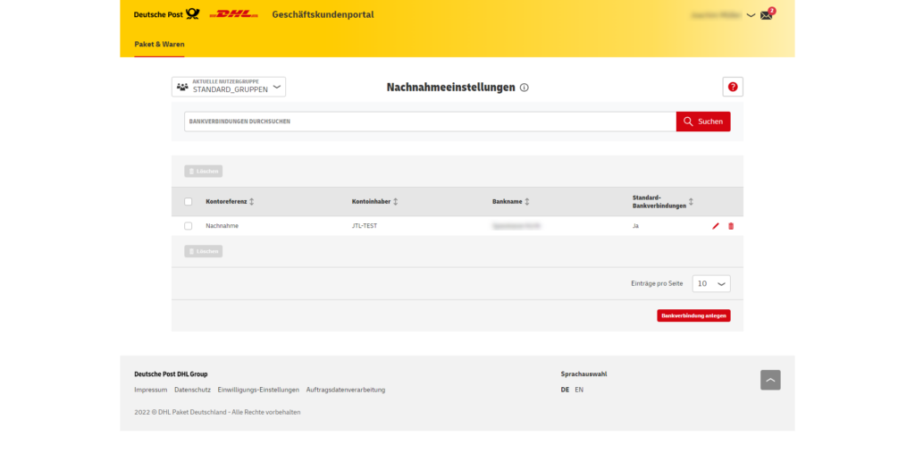Click the 'Ja' standard value cell

(x=635, y=226)
